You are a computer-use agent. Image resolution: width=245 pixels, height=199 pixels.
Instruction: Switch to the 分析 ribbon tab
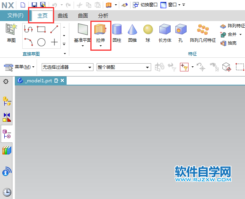(103, 16)
